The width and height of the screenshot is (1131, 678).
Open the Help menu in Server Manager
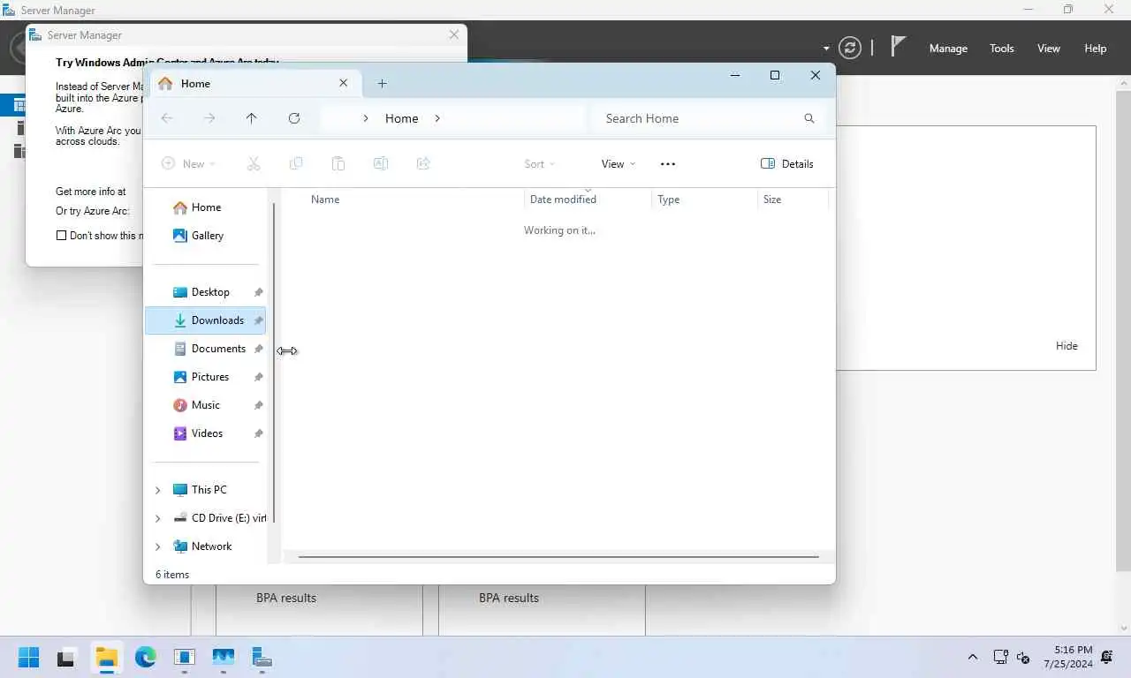(1096, 49)
